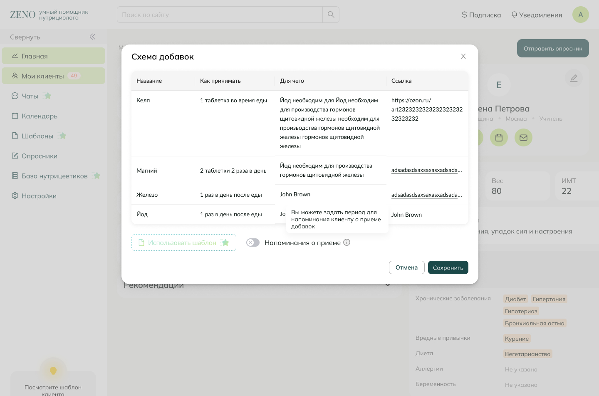Click the ИМТ 22 card
The height and width of the screenshot is (396, 599).
click(x=577, y=186)
